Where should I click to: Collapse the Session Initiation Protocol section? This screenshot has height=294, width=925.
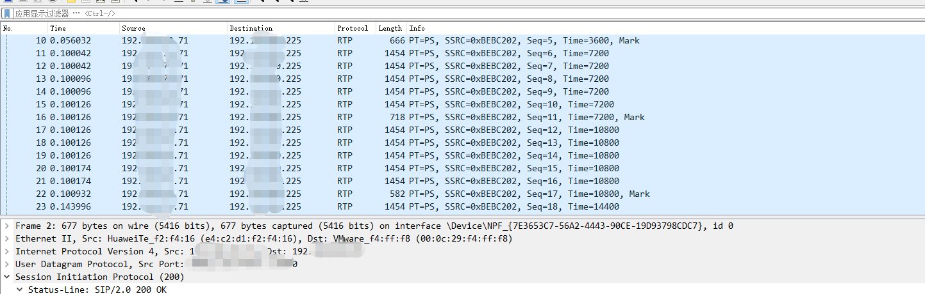click(6, 277)
